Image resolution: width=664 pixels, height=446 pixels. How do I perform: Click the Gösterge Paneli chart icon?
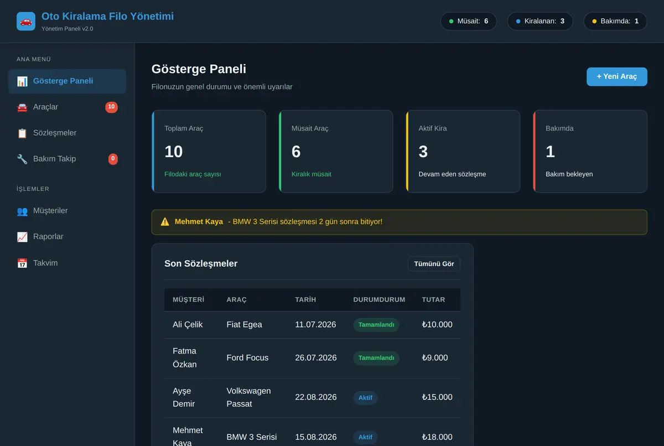[x=22, y=81]
